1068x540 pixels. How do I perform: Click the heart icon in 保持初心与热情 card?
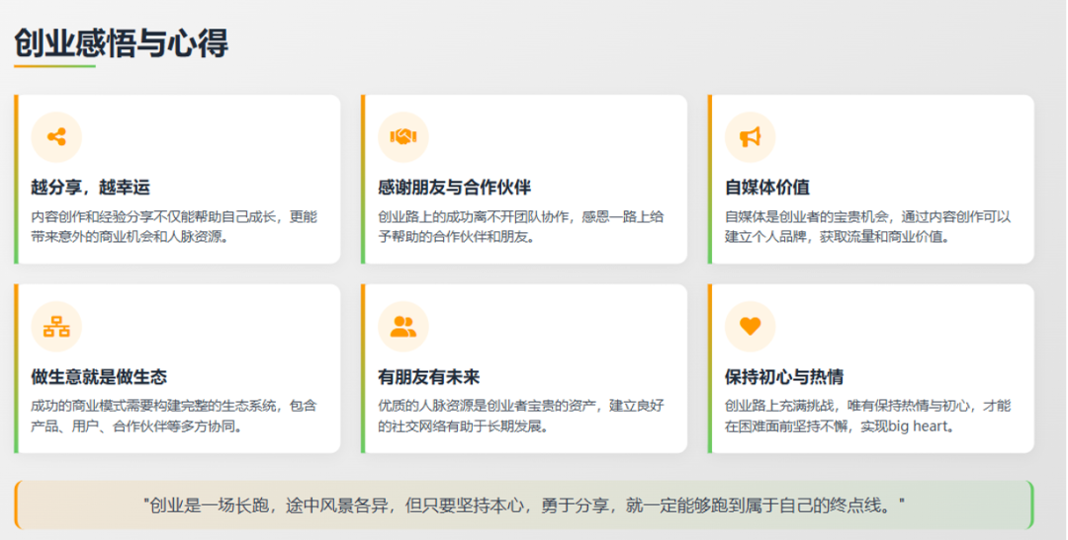tap(750, 327)
